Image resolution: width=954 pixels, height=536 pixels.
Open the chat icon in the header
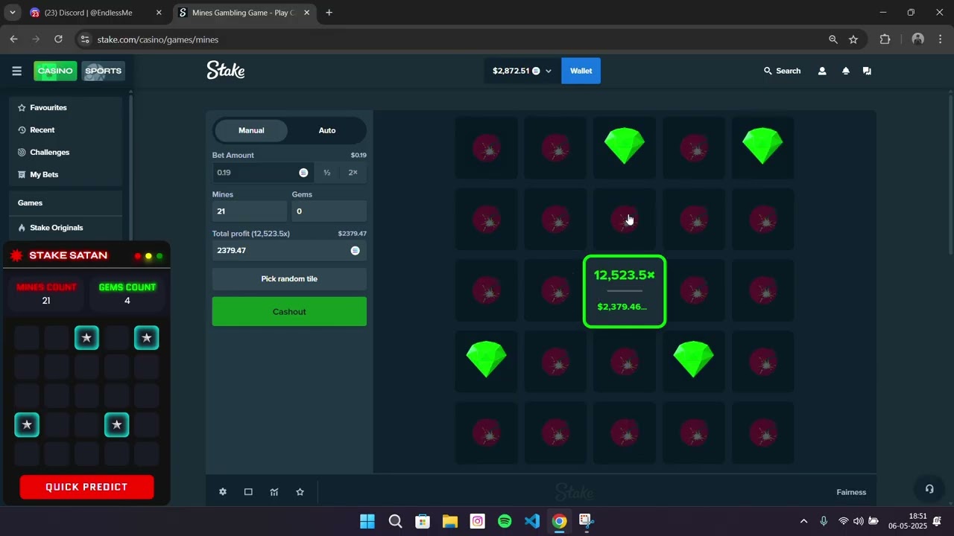[x=867, y=71]
